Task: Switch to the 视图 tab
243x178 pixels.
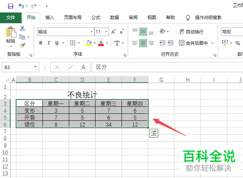Action: click(152, 18)
